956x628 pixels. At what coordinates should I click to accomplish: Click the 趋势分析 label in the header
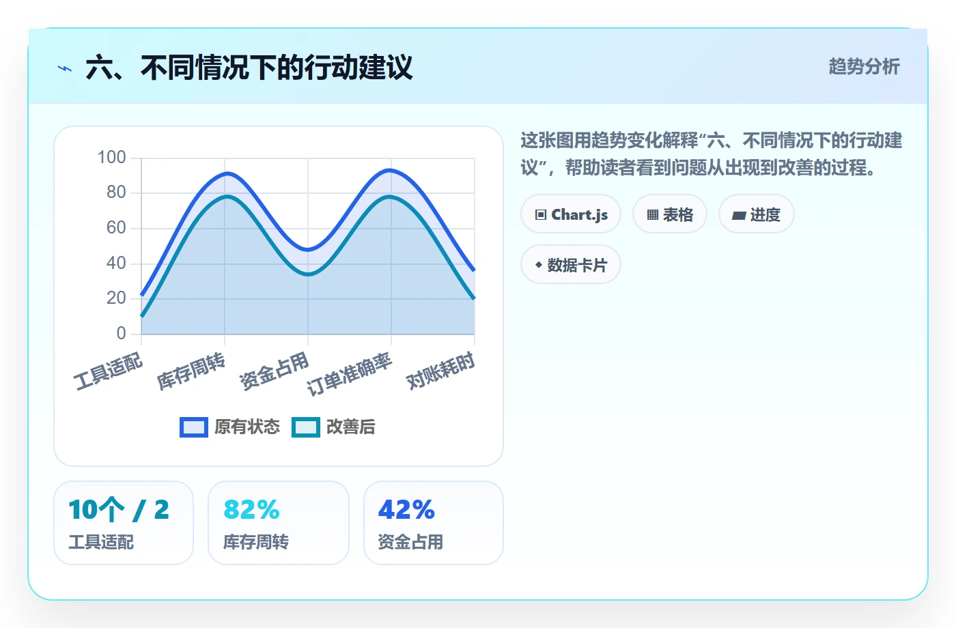[864, 66]
